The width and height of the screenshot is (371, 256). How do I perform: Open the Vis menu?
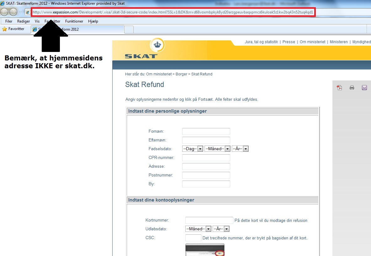point(37,21)
